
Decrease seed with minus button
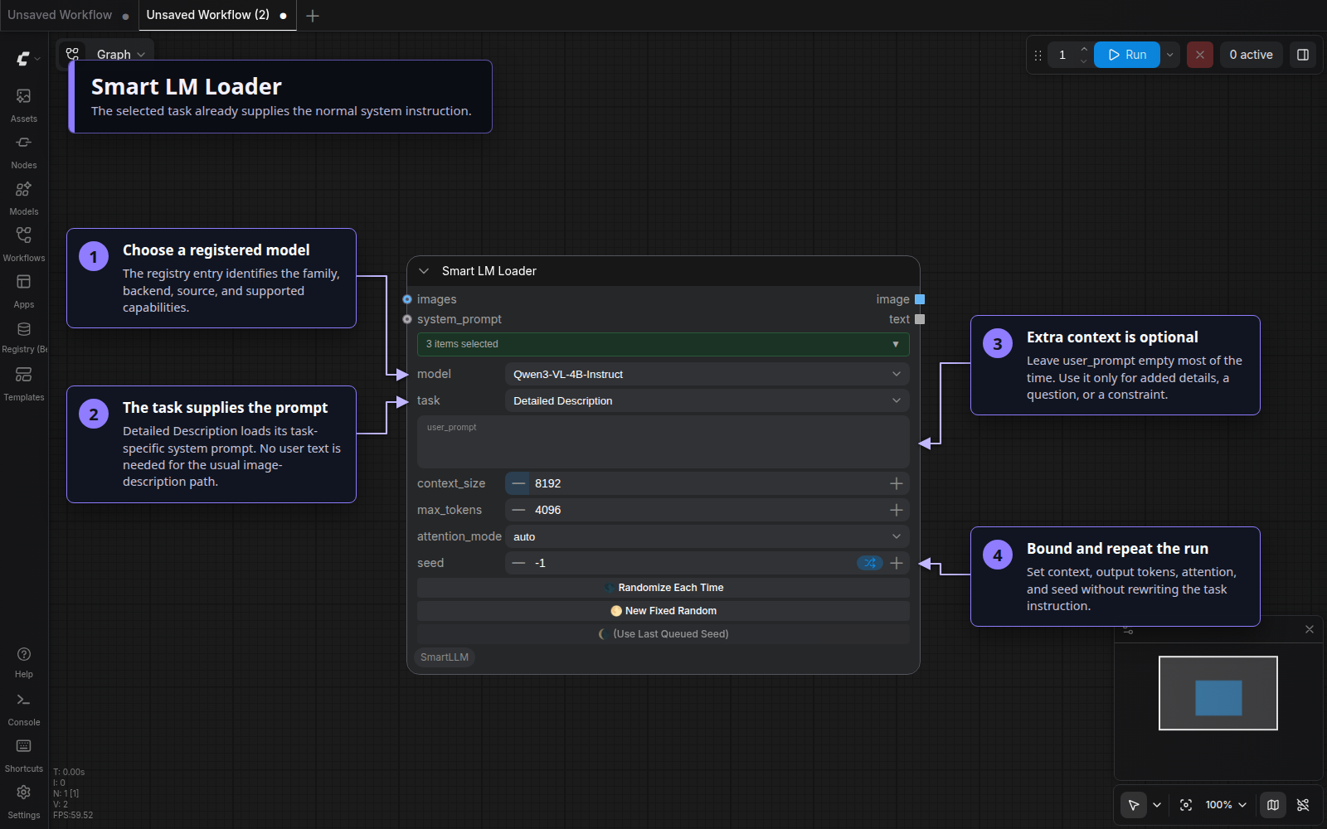tap(518, 563)
